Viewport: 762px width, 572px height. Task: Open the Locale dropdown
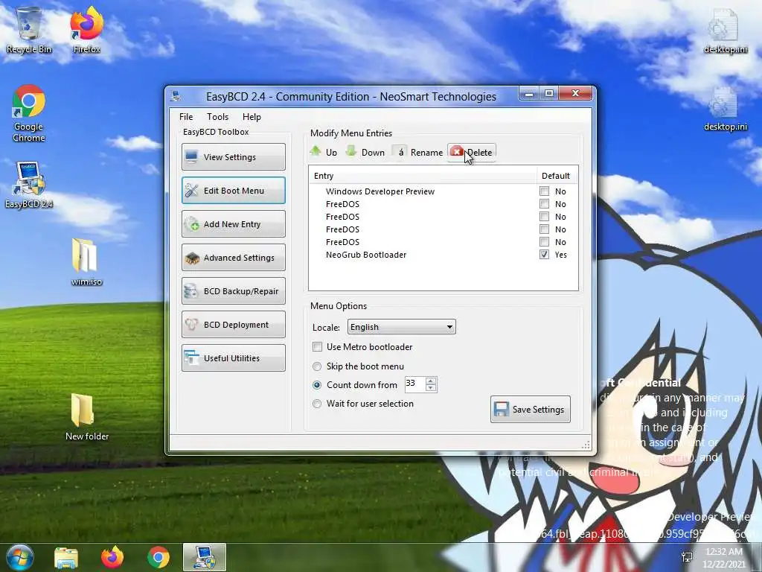pyautogui.click(x=401, y=327)
